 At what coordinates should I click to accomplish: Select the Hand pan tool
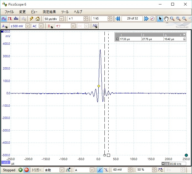166,19
